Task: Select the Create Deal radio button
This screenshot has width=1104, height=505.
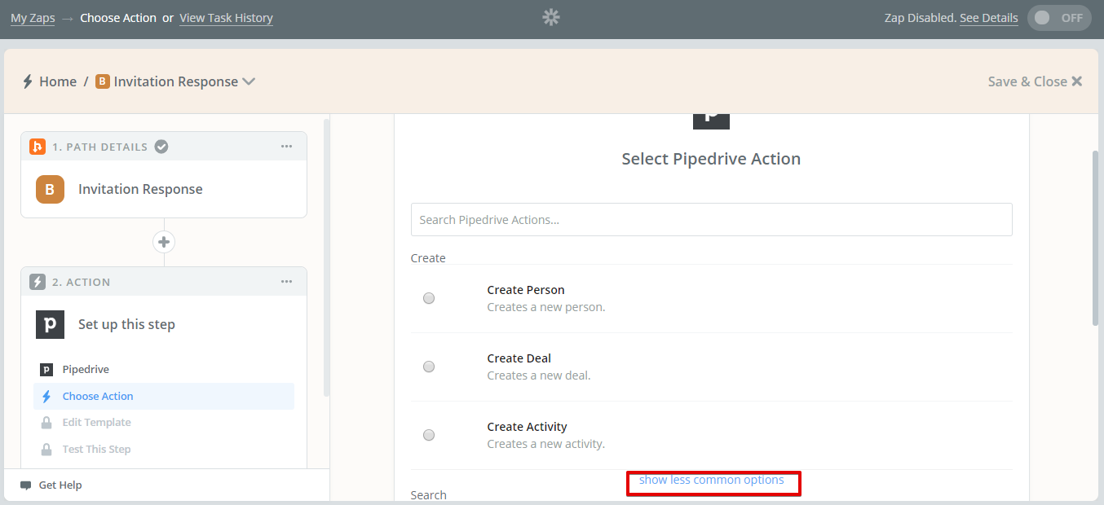Action: [x=429, y=367]
